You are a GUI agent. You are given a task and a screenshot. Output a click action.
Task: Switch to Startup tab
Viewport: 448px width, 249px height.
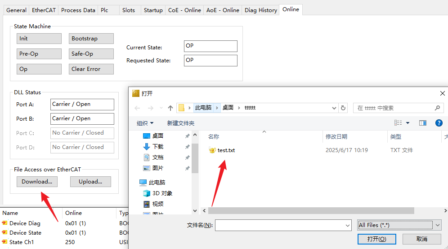pos(153,10)
